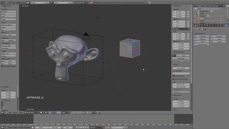Screen dimensions: 229x129
Task: Toggle visibility eye for Cube row
Action: click(x=221, y=18)
